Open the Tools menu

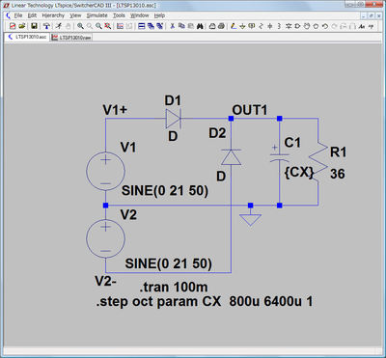119,15
